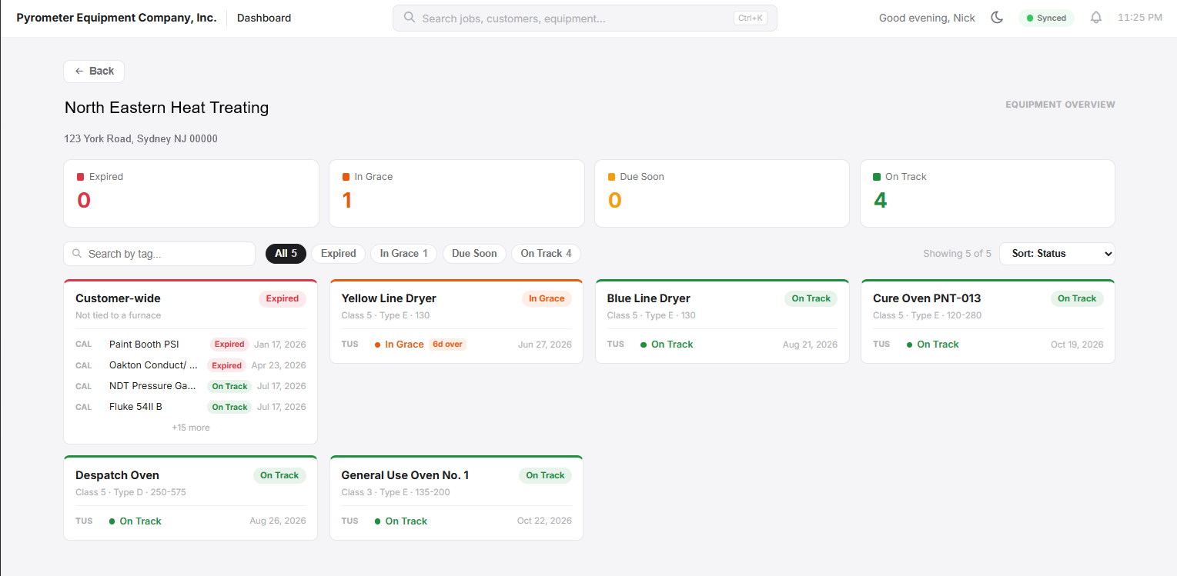
Task: Select the On Track 4 filter tab
Action: coord(546,254)
